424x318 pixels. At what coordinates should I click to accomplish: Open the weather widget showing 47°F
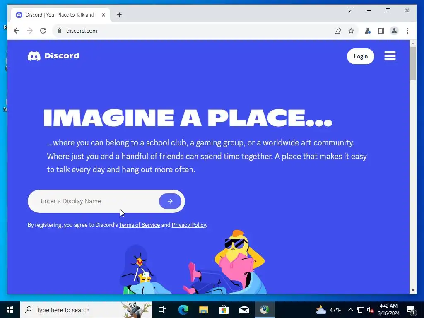click(x=328, y=310)
